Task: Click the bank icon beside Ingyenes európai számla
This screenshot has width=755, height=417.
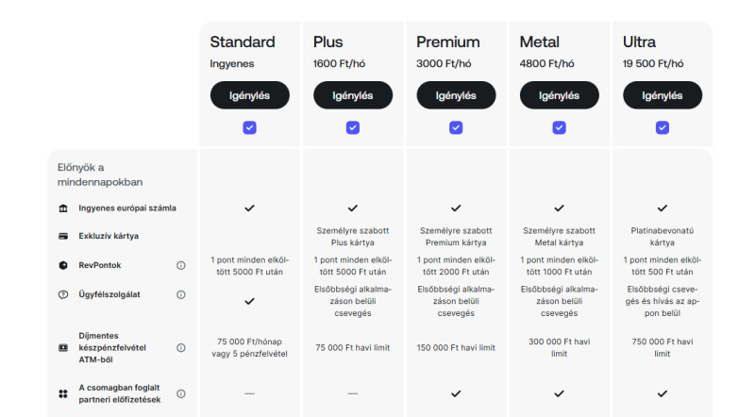Action: tap(63, 208)
